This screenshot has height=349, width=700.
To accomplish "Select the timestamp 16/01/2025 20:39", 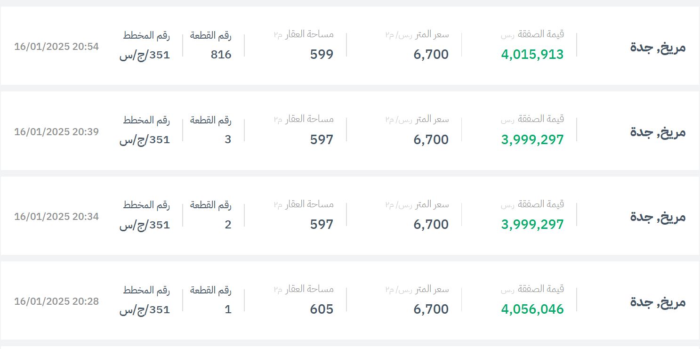I will [x=56, y=132].
